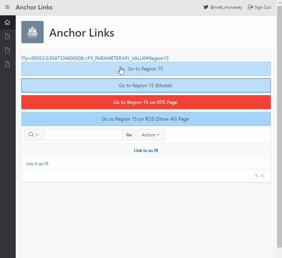The width and height of the screenshot is (282, 258).
Task: Open the third page icon in sidebar
Action: click(7, 64)
